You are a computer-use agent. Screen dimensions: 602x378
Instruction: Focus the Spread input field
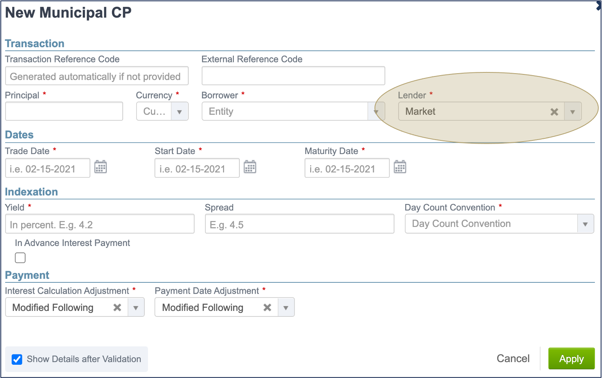[300, 224]
